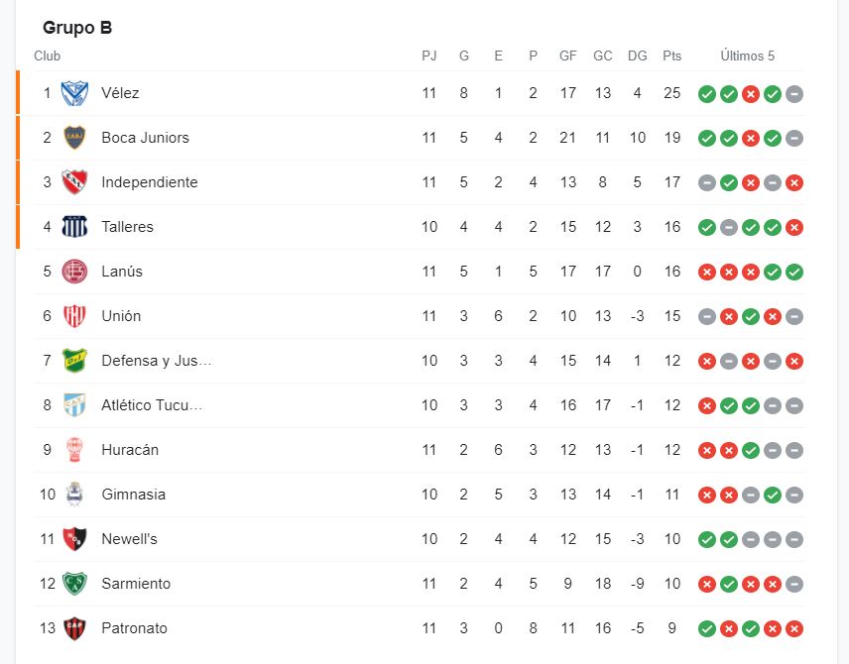The height and width of the screenshot is (664, 849).
Task: Click the Últimos 5 column header
Action: (x=748, y=56)
